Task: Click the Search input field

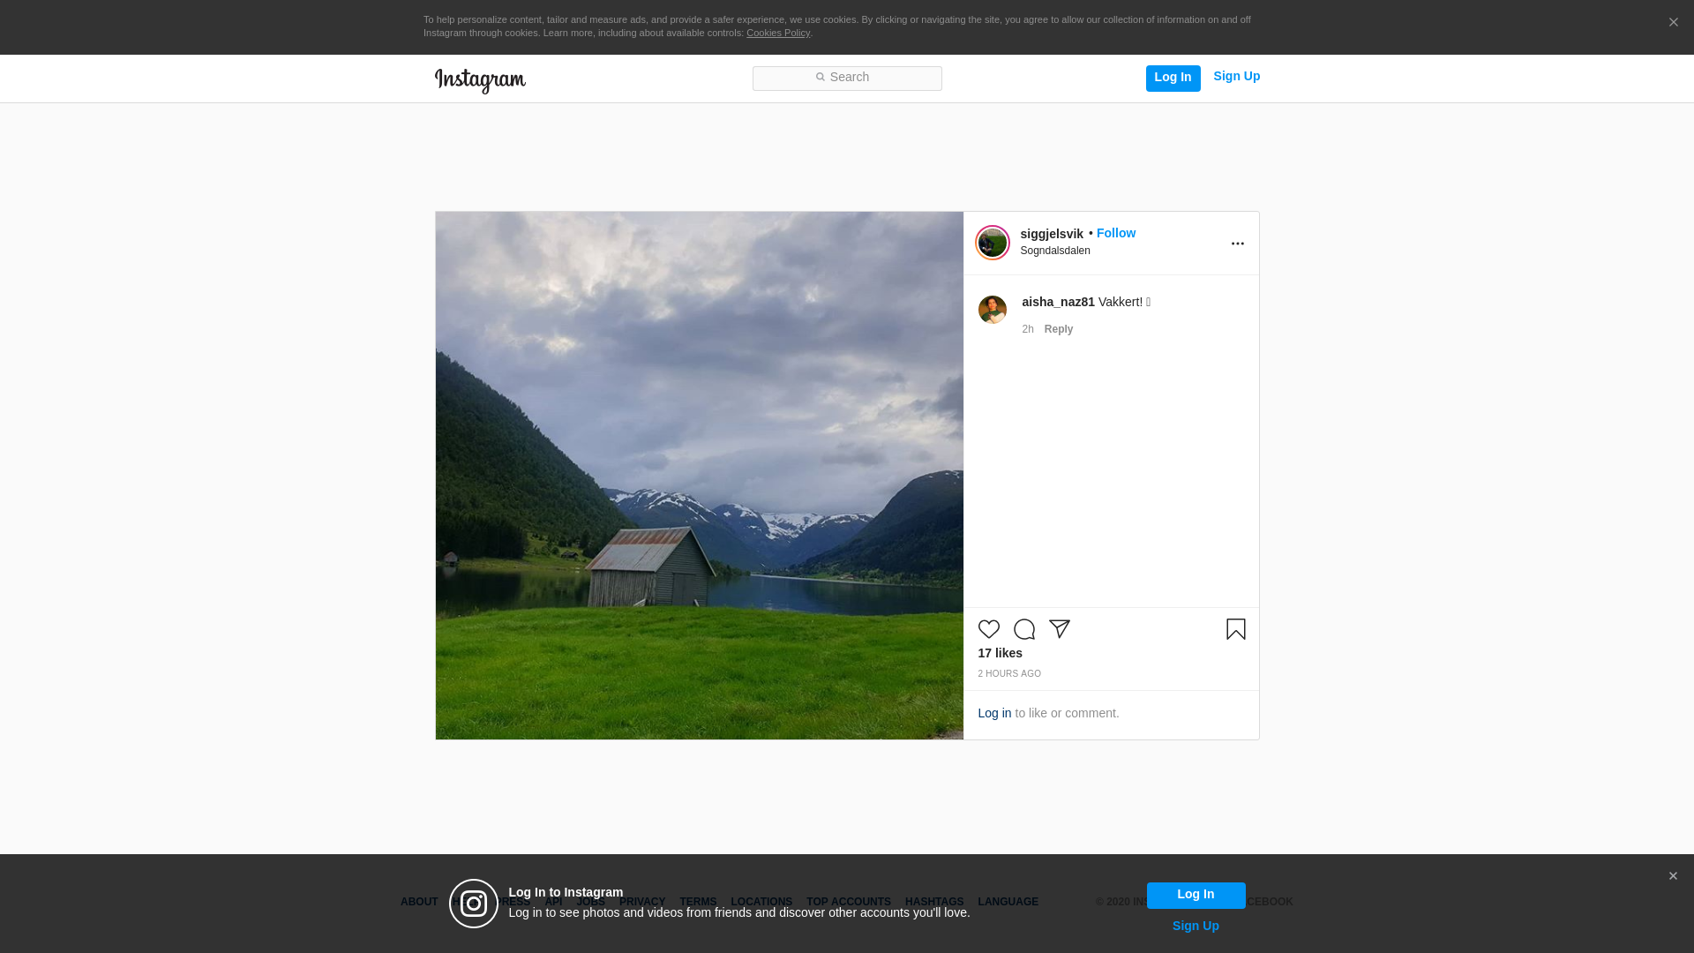Action: pyautogui.click(x=847, y=79)
